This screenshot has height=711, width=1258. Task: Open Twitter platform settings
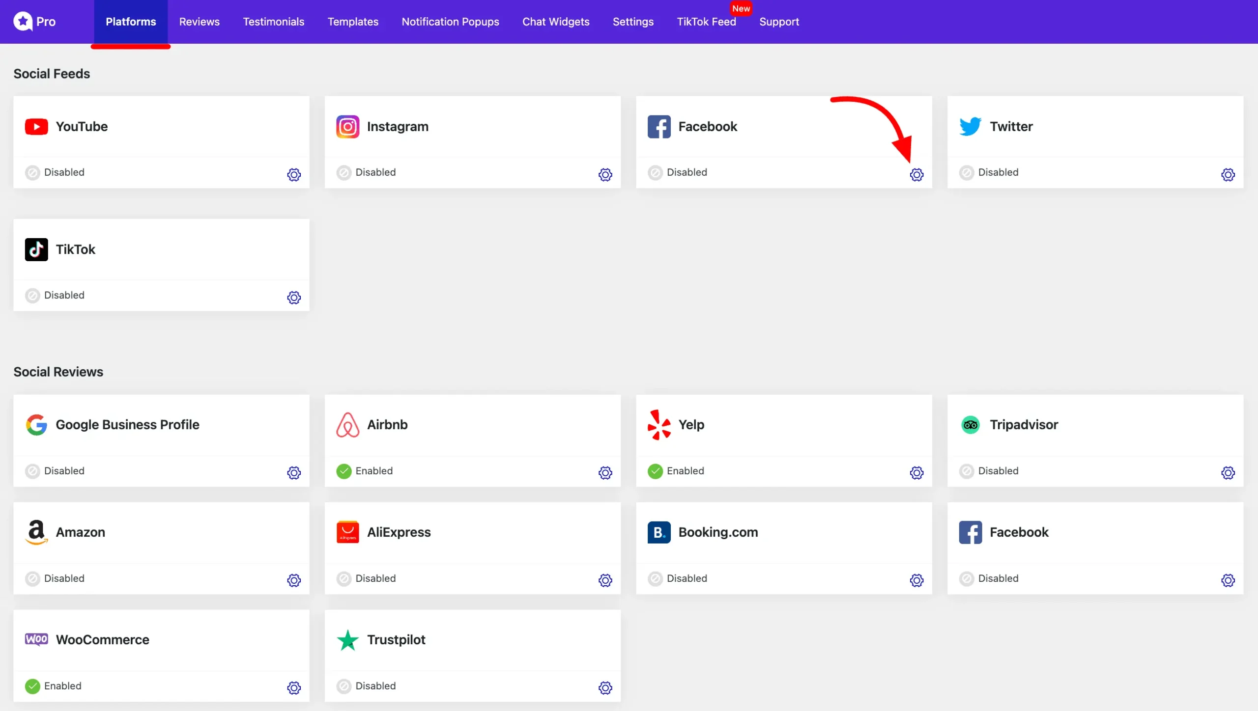click(1228, 174)
